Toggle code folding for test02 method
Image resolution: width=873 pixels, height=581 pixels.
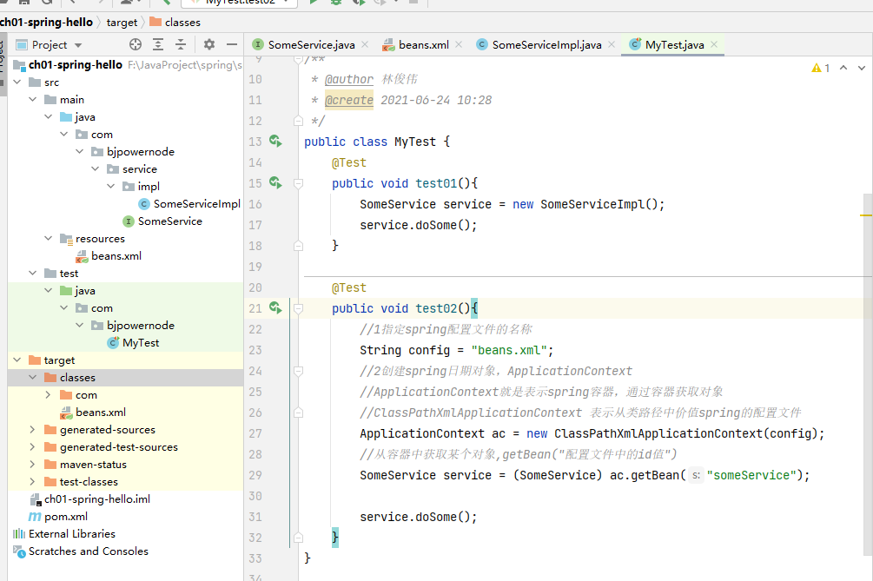pyautogui.click(x=298, y=309)
